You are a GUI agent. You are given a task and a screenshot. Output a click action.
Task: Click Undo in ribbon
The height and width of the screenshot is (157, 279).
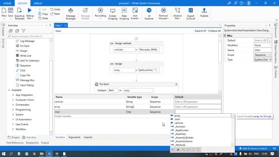coord(55,9)
